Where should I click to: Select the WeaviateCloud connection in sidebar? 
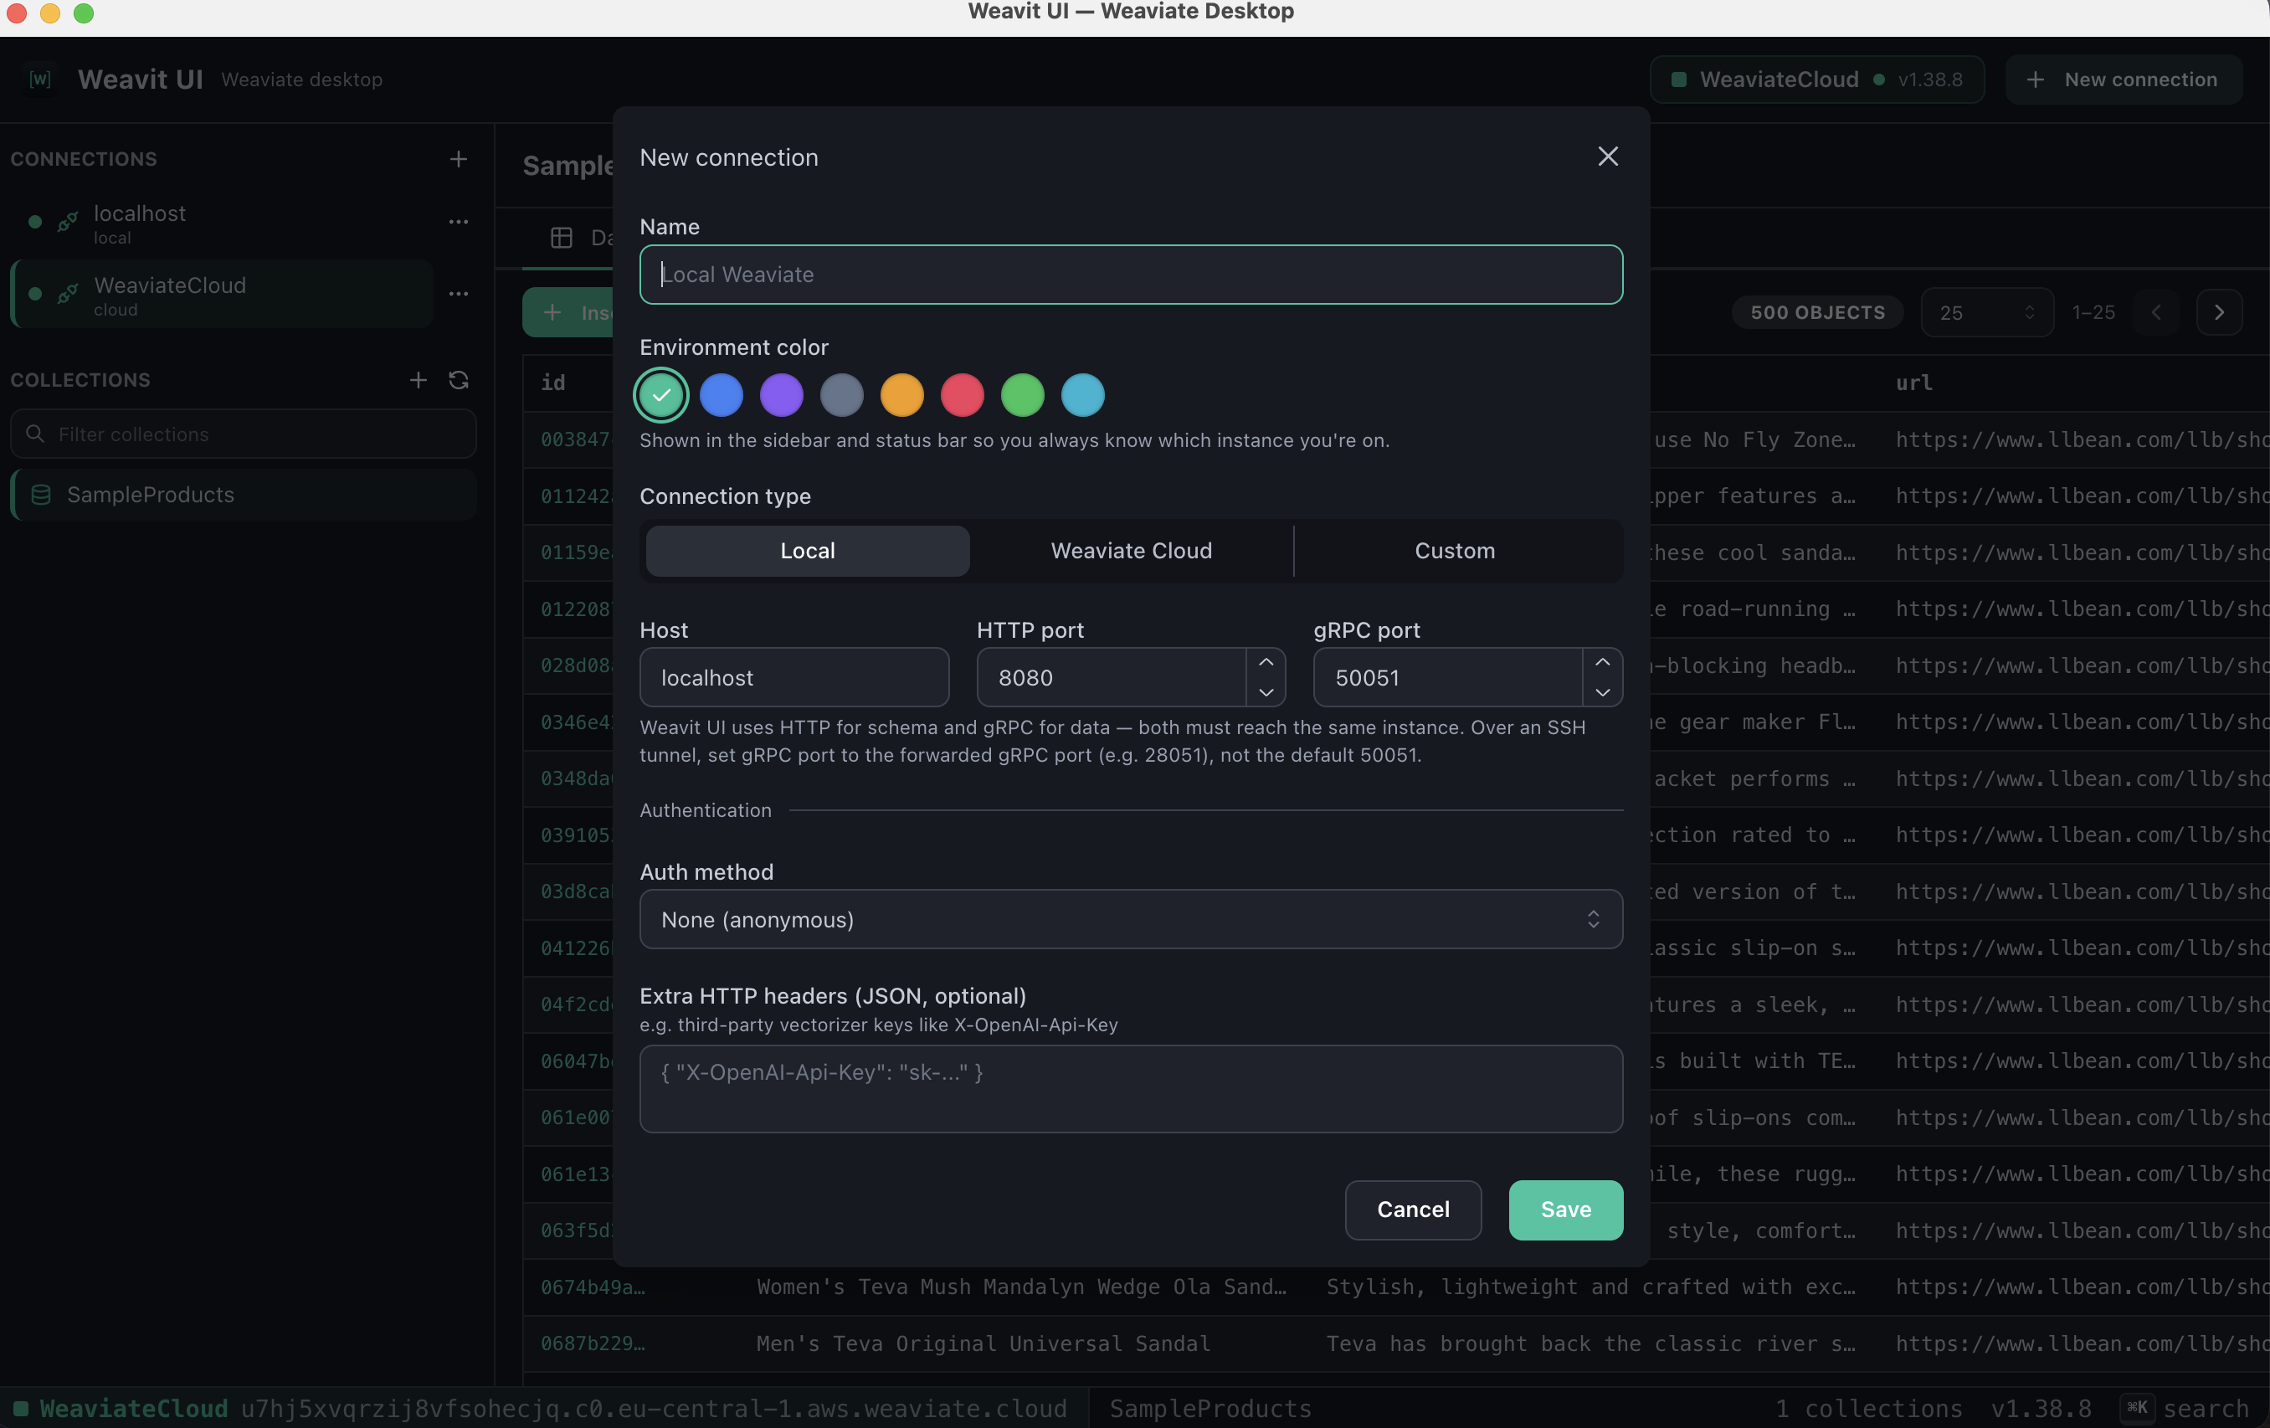coord(222,295)
